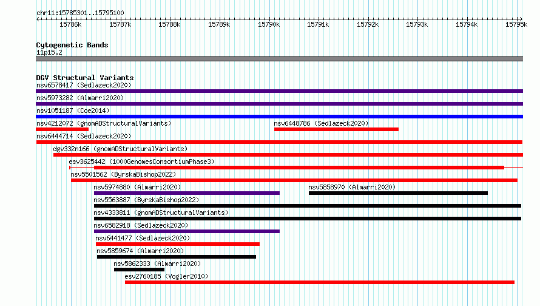Select nsv5563887 (ByrskaBishop2022) label
Image resolution: width=540 pixels, height=306 pixels.
(x=146, y=200)
